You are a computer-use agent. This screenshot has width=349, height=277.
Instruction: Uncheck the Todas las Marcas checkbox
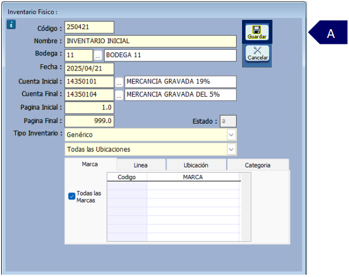coord(72,196)
